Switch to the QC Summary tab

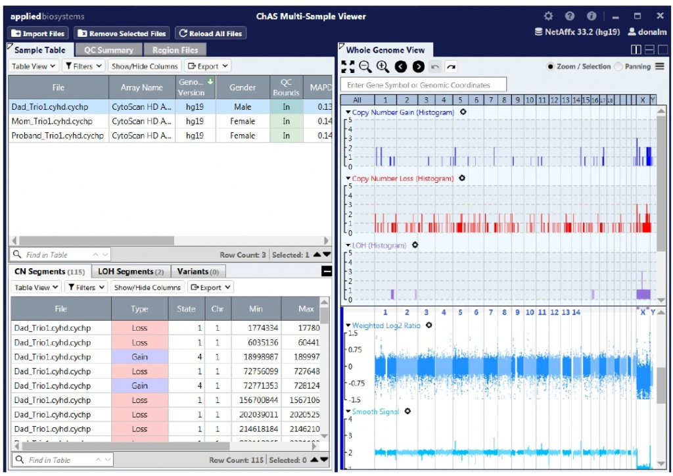pyautogui.click(x=108, y=50)
